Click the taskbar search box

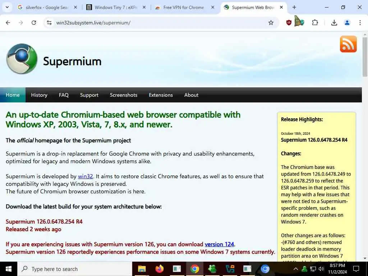click(x=75, y=269)
